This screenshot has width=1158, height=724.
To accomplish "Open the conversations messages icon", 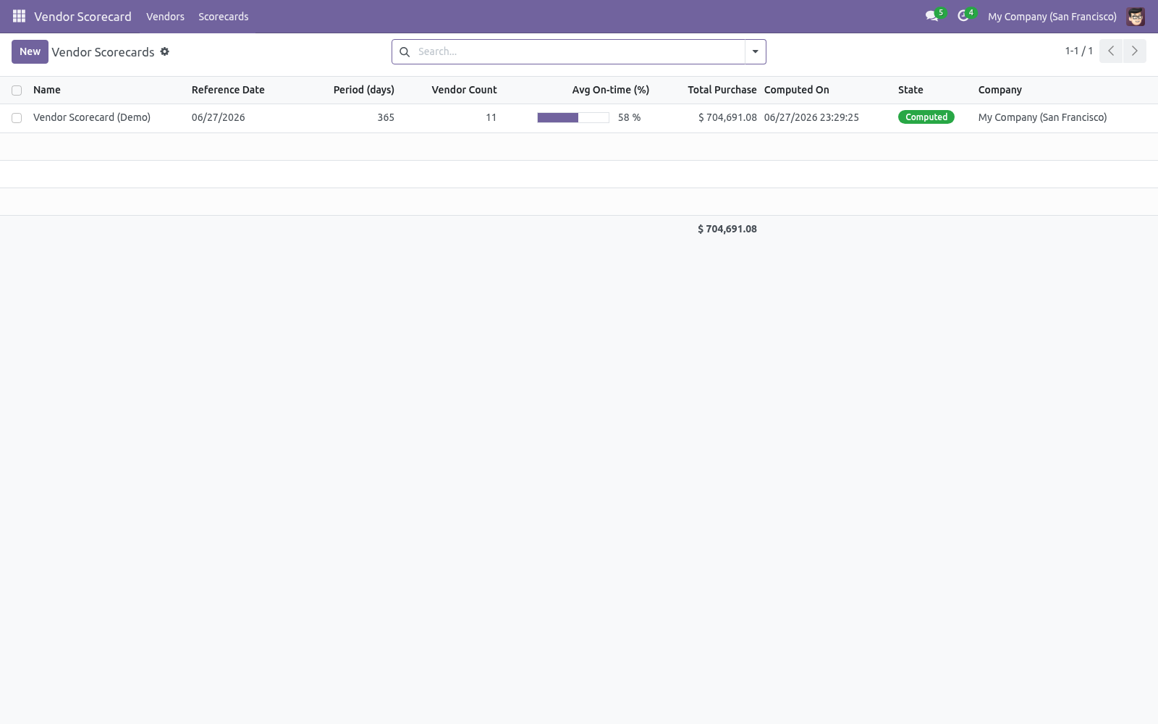I will 931,16.
